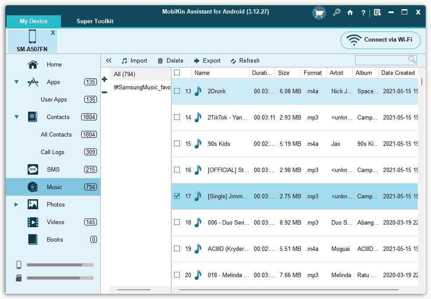Screen dimensions: 431x299
Task: Open Call Logs in sidebar
Action: [x=53, y=152]
